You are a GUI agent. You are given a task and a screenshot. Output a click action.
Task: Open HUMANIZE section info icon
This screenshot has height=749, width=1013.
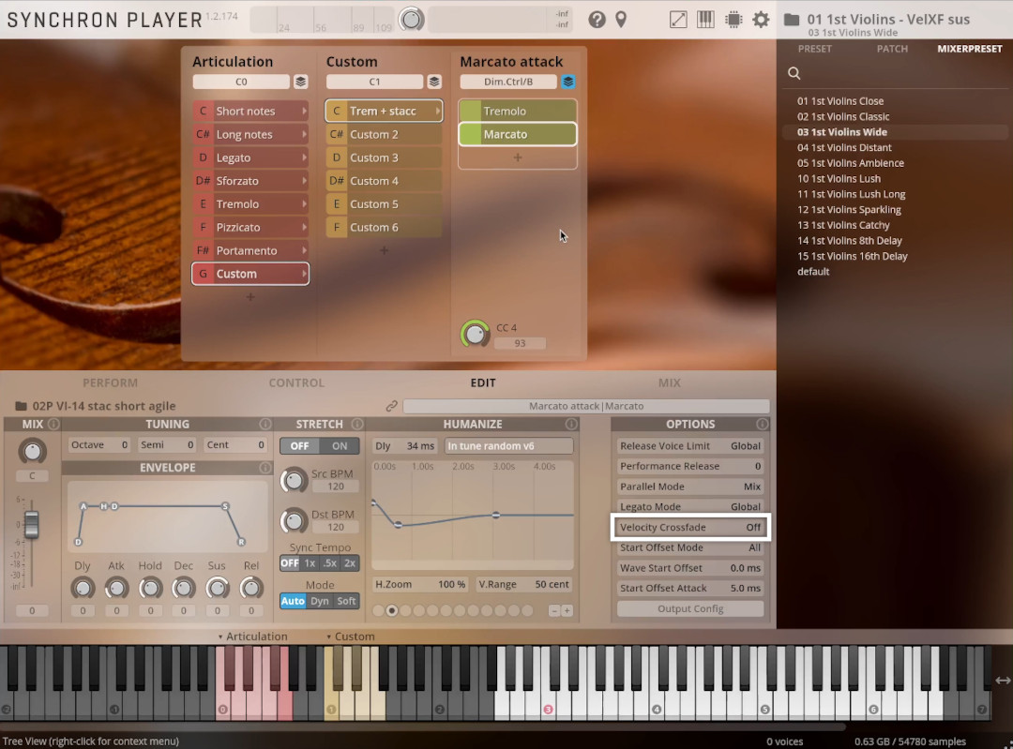coord(571,425)
